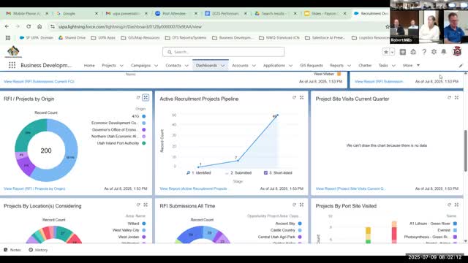Click the global create plus icon
Viewport: 468px width, 263px height.
[x=403, y=52]
